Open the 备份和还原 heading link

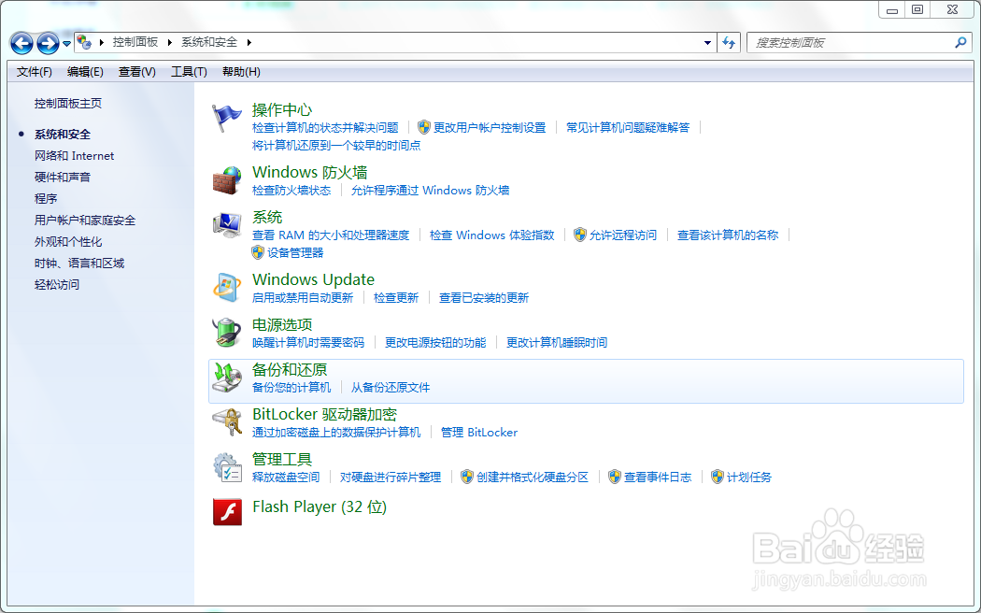[289, 369]
